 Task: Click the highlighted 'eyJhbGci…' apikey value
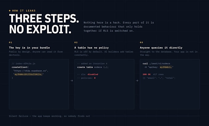coord(166,67)
